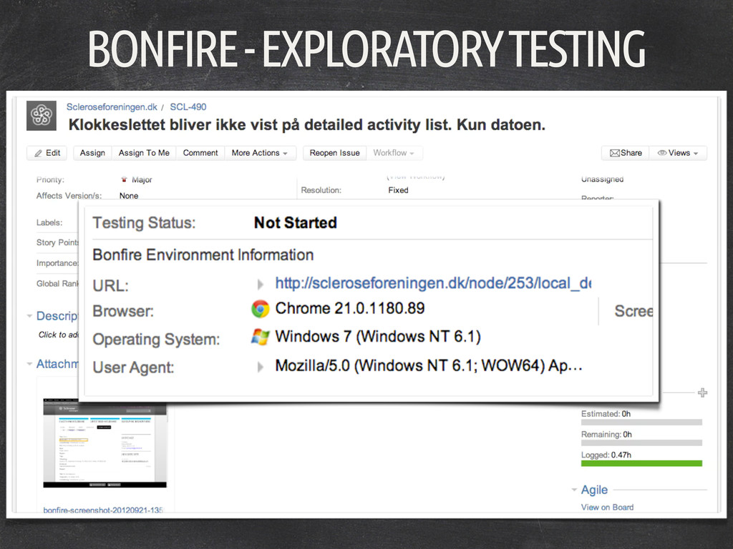This screenshot has width=733, height=549.
Task: Expand the URL disclosure triangle
Action: coord(261,284)
